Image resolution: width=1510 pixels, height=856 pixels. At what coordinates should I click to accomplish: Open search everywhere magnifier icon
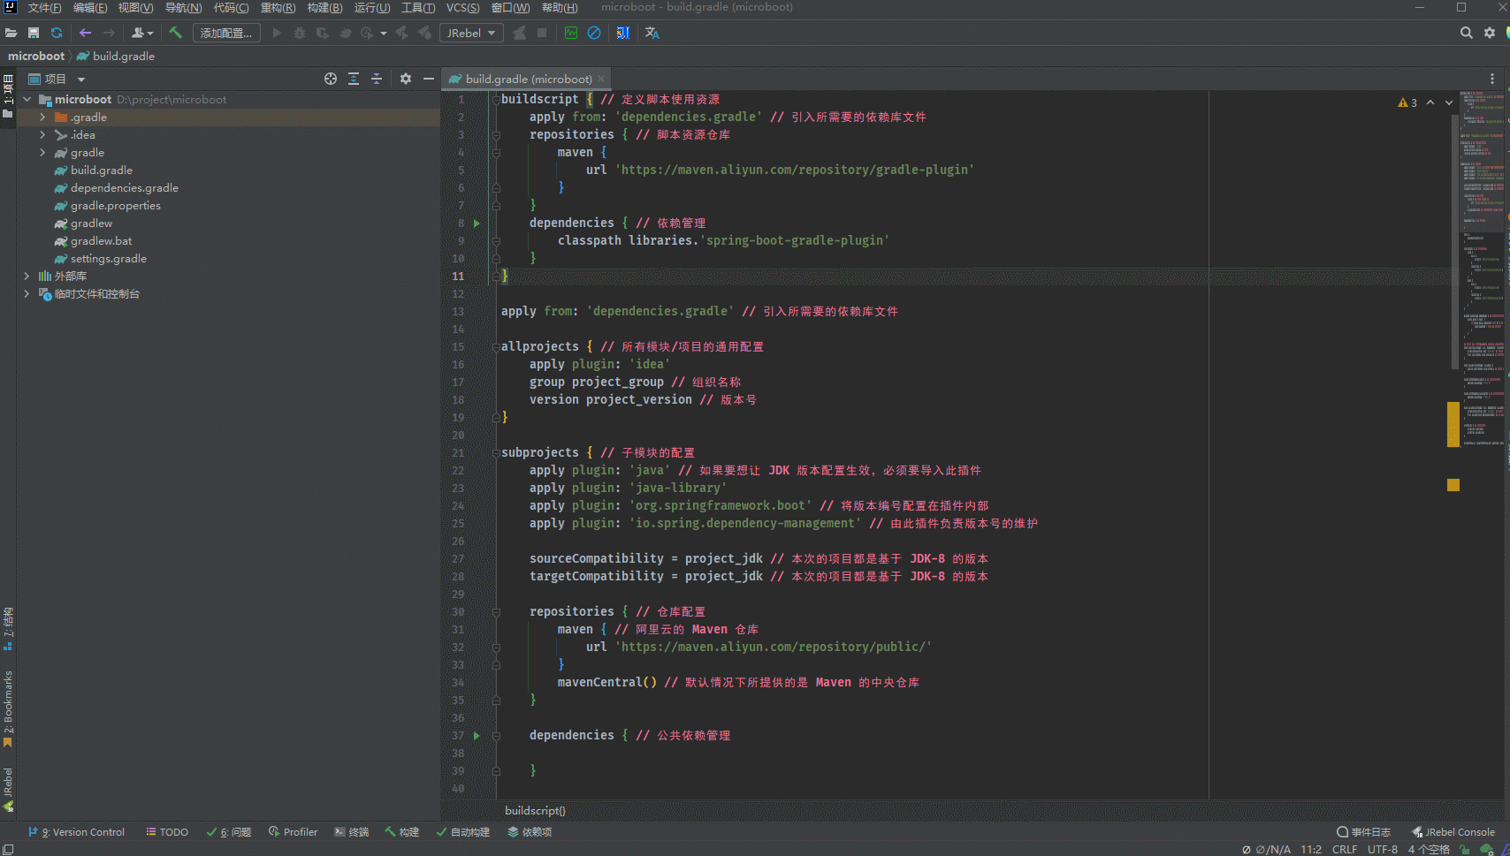coord(1467,33)
